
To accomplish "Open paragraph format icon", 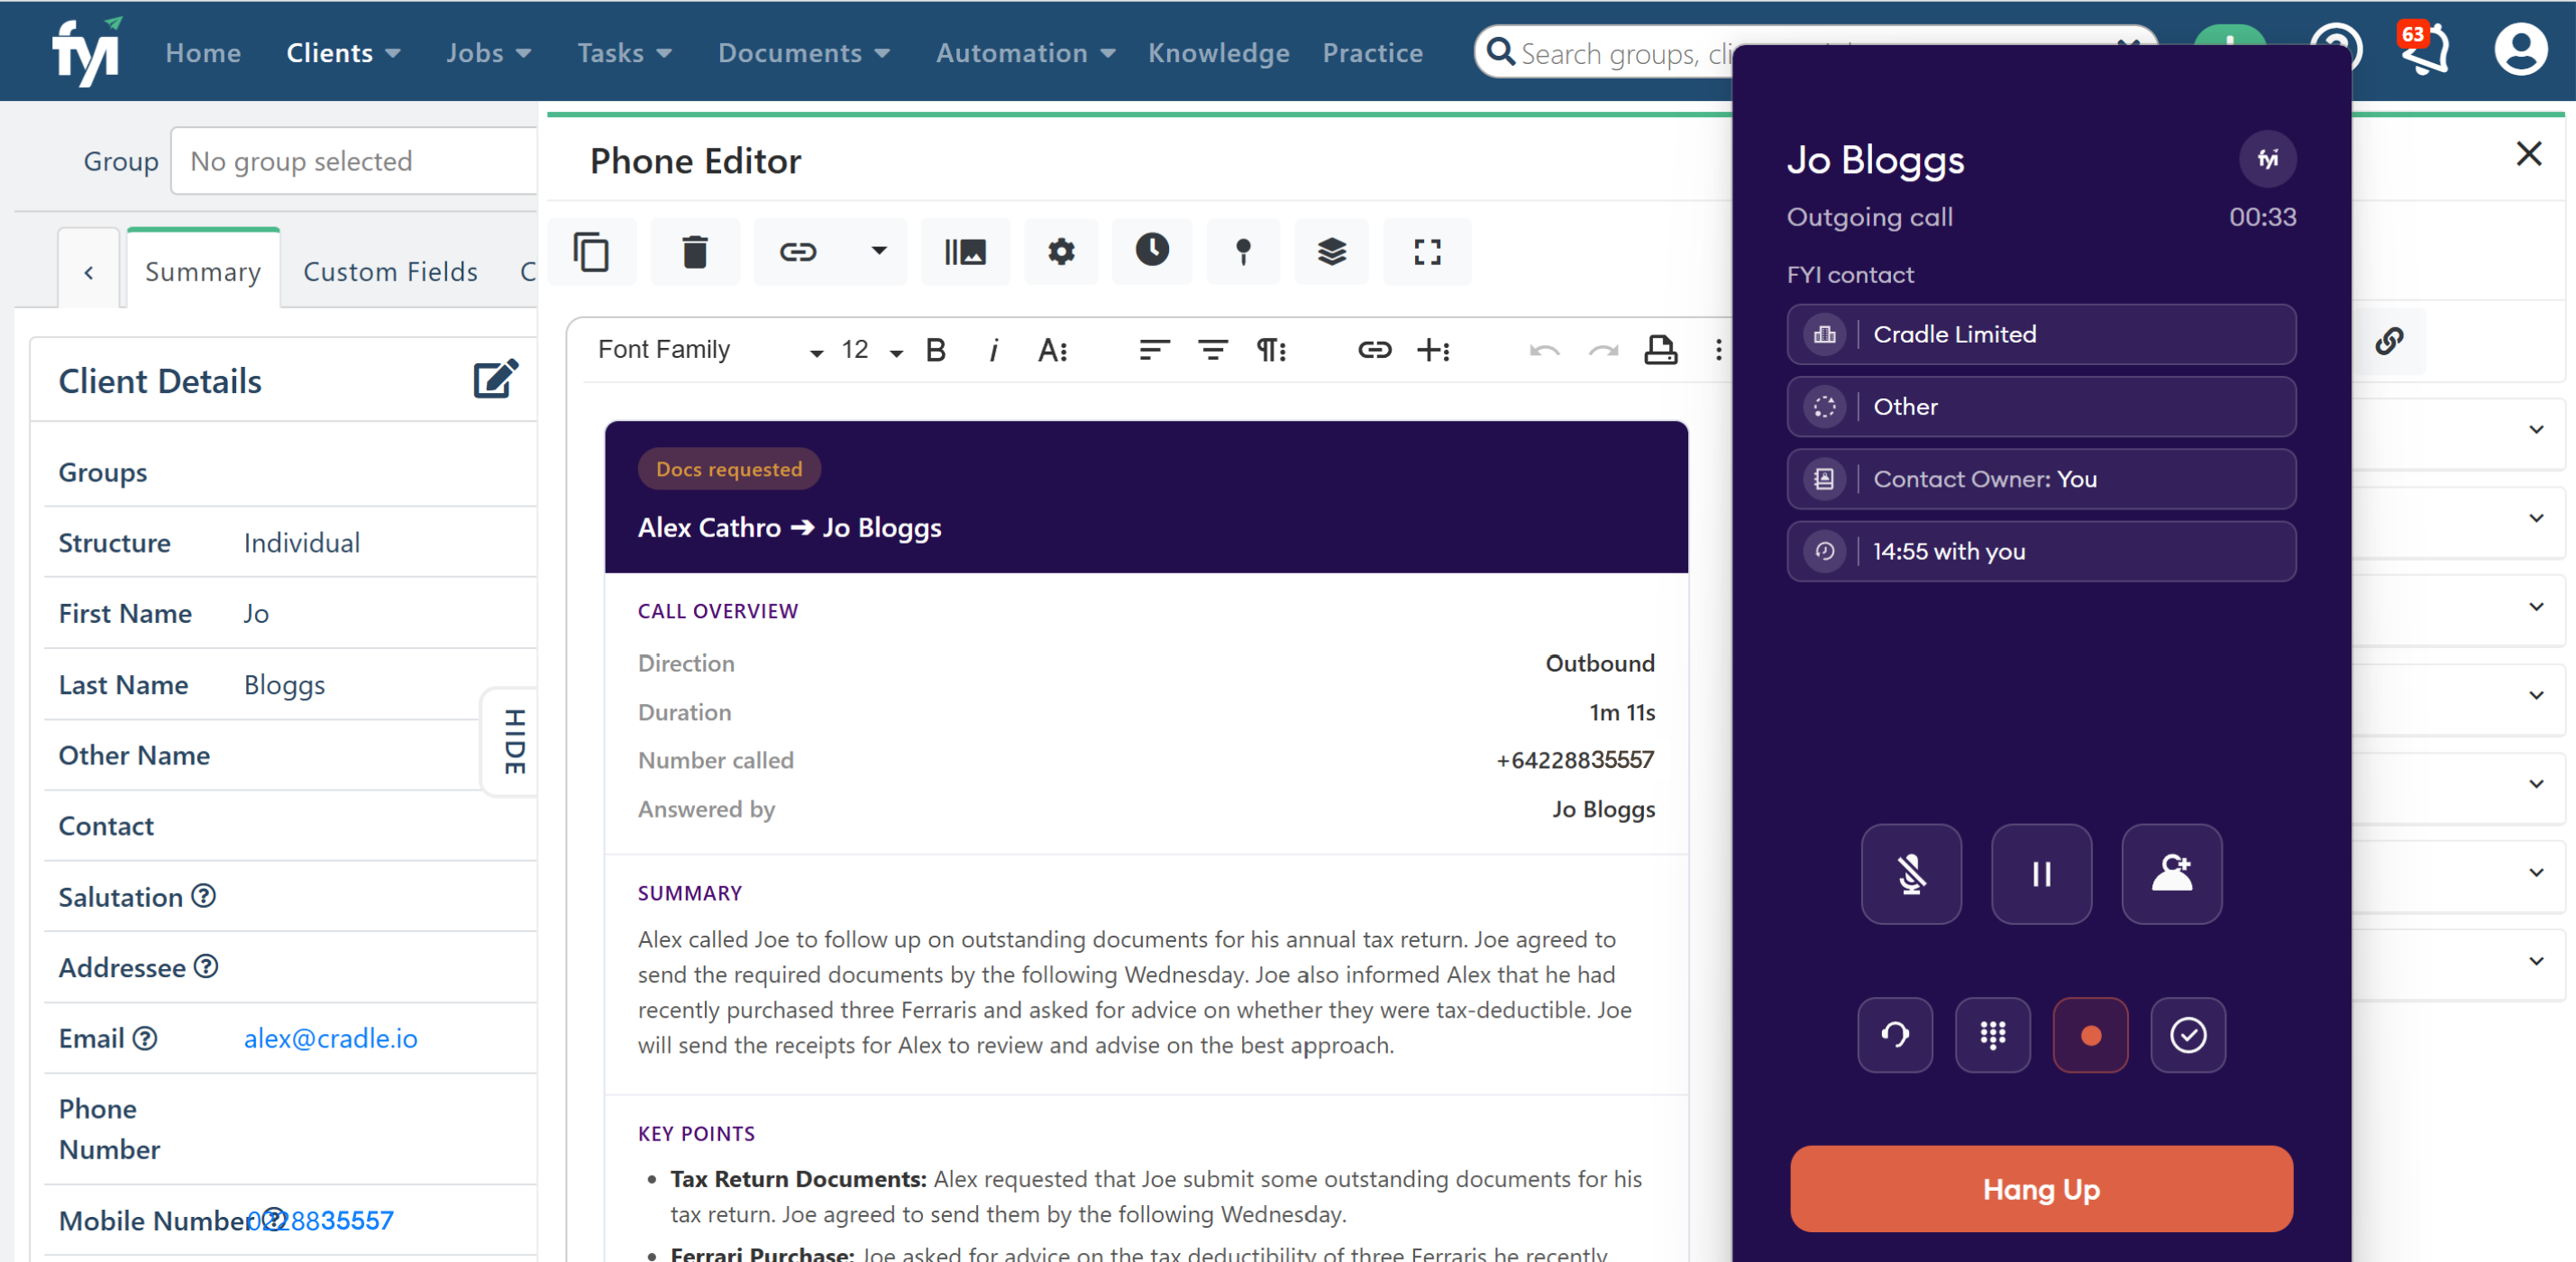I will (1271, 350).
